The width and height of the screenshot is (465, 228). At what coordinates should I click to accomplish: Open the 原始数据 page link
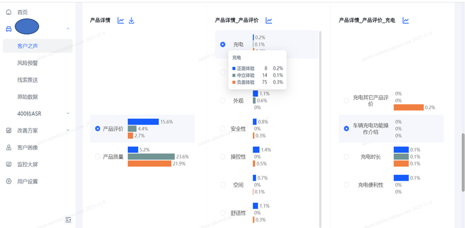coord(28,97)
